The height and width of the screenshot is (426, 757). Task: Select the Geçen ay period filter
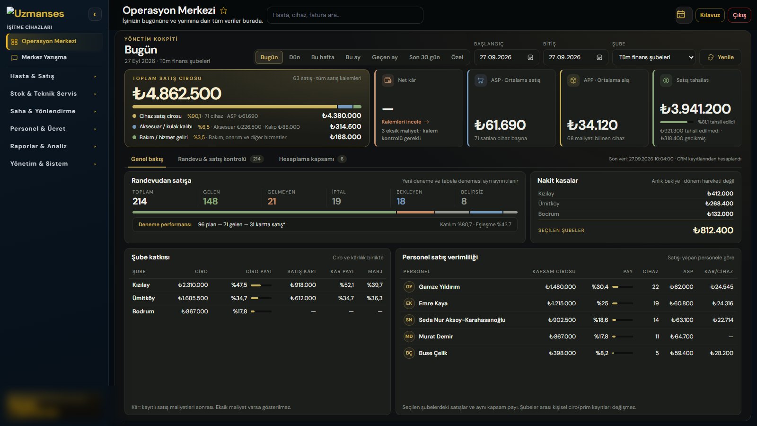(385, 57)
